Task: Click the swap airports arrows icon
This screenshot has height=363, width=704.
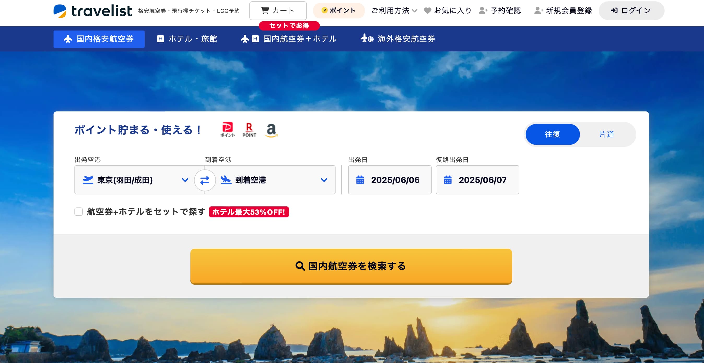Action: point(205,180)
